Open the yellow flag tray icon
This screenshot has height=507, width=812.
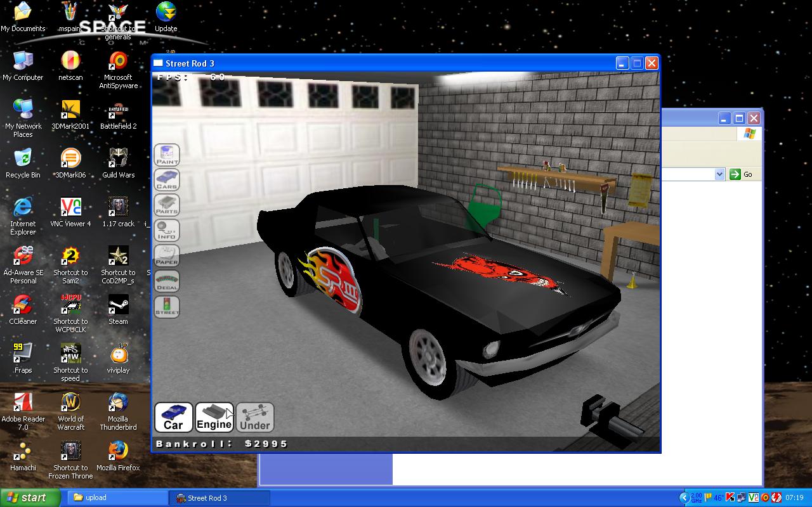click(x=708, y=497)
